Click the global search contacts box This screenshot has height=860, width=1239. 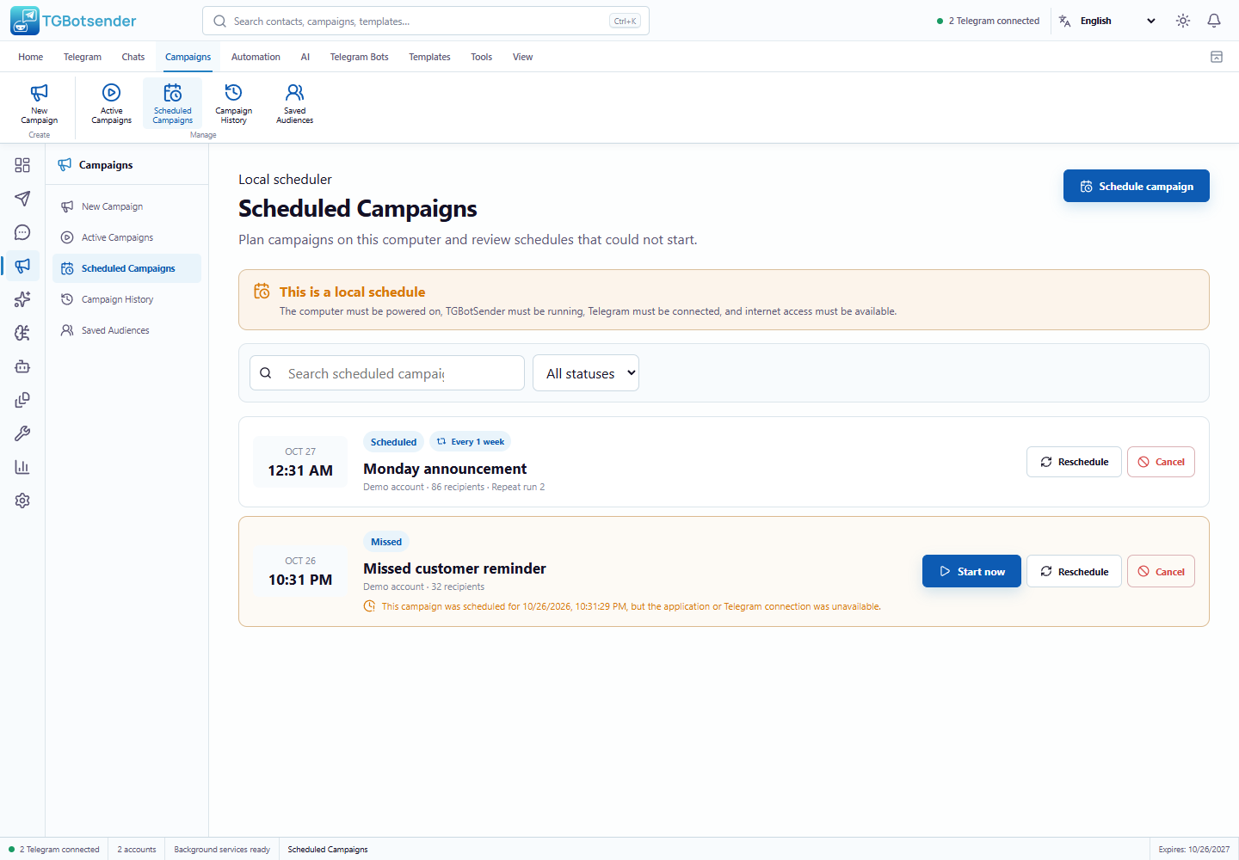coord(426,21)
